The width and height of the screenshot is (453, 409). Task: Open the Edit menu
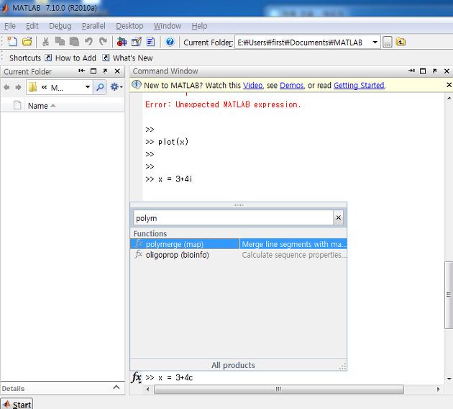(x=32, y=26)
